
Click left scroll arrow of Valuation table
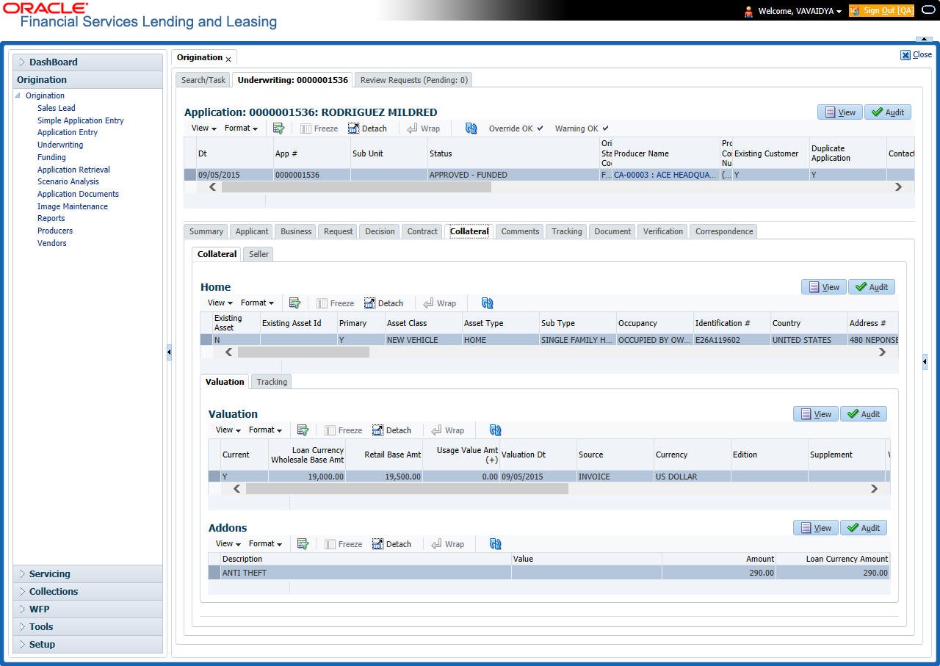(x=236, y=489)
